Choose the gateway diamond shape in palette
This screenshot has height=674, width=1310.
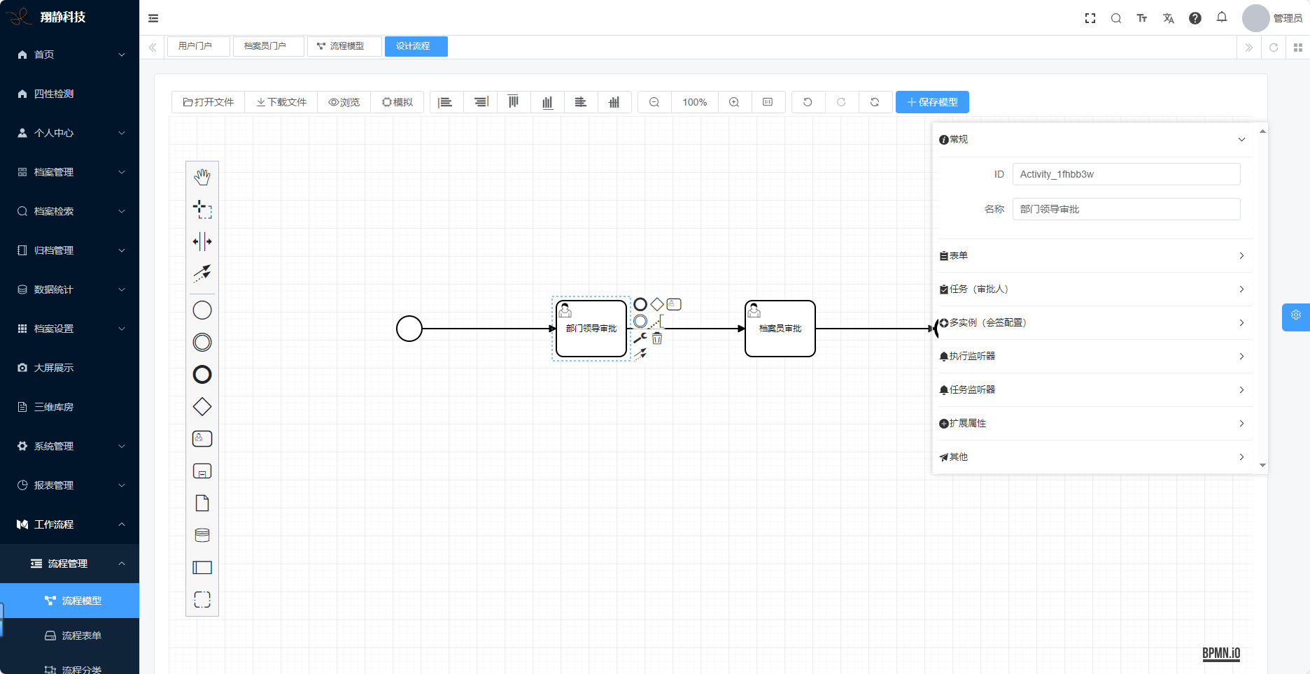(x=202, y=406)
